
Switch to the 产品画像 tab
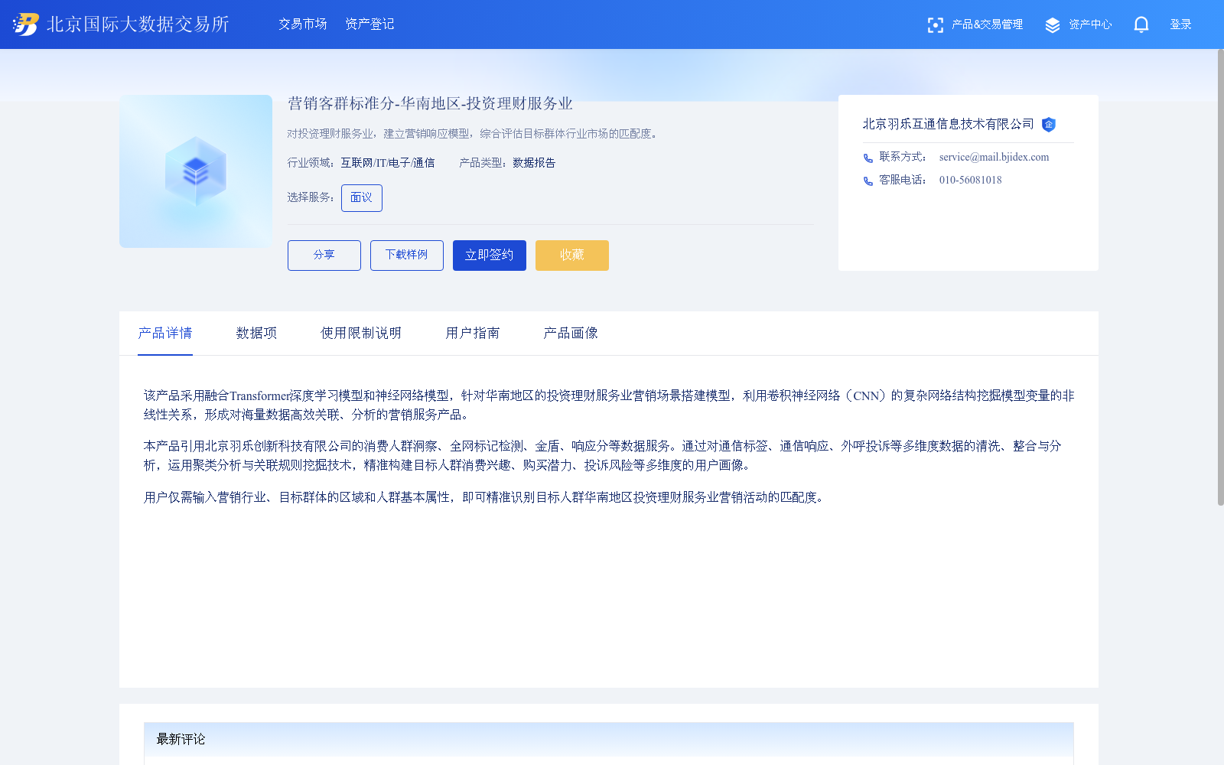571,334
